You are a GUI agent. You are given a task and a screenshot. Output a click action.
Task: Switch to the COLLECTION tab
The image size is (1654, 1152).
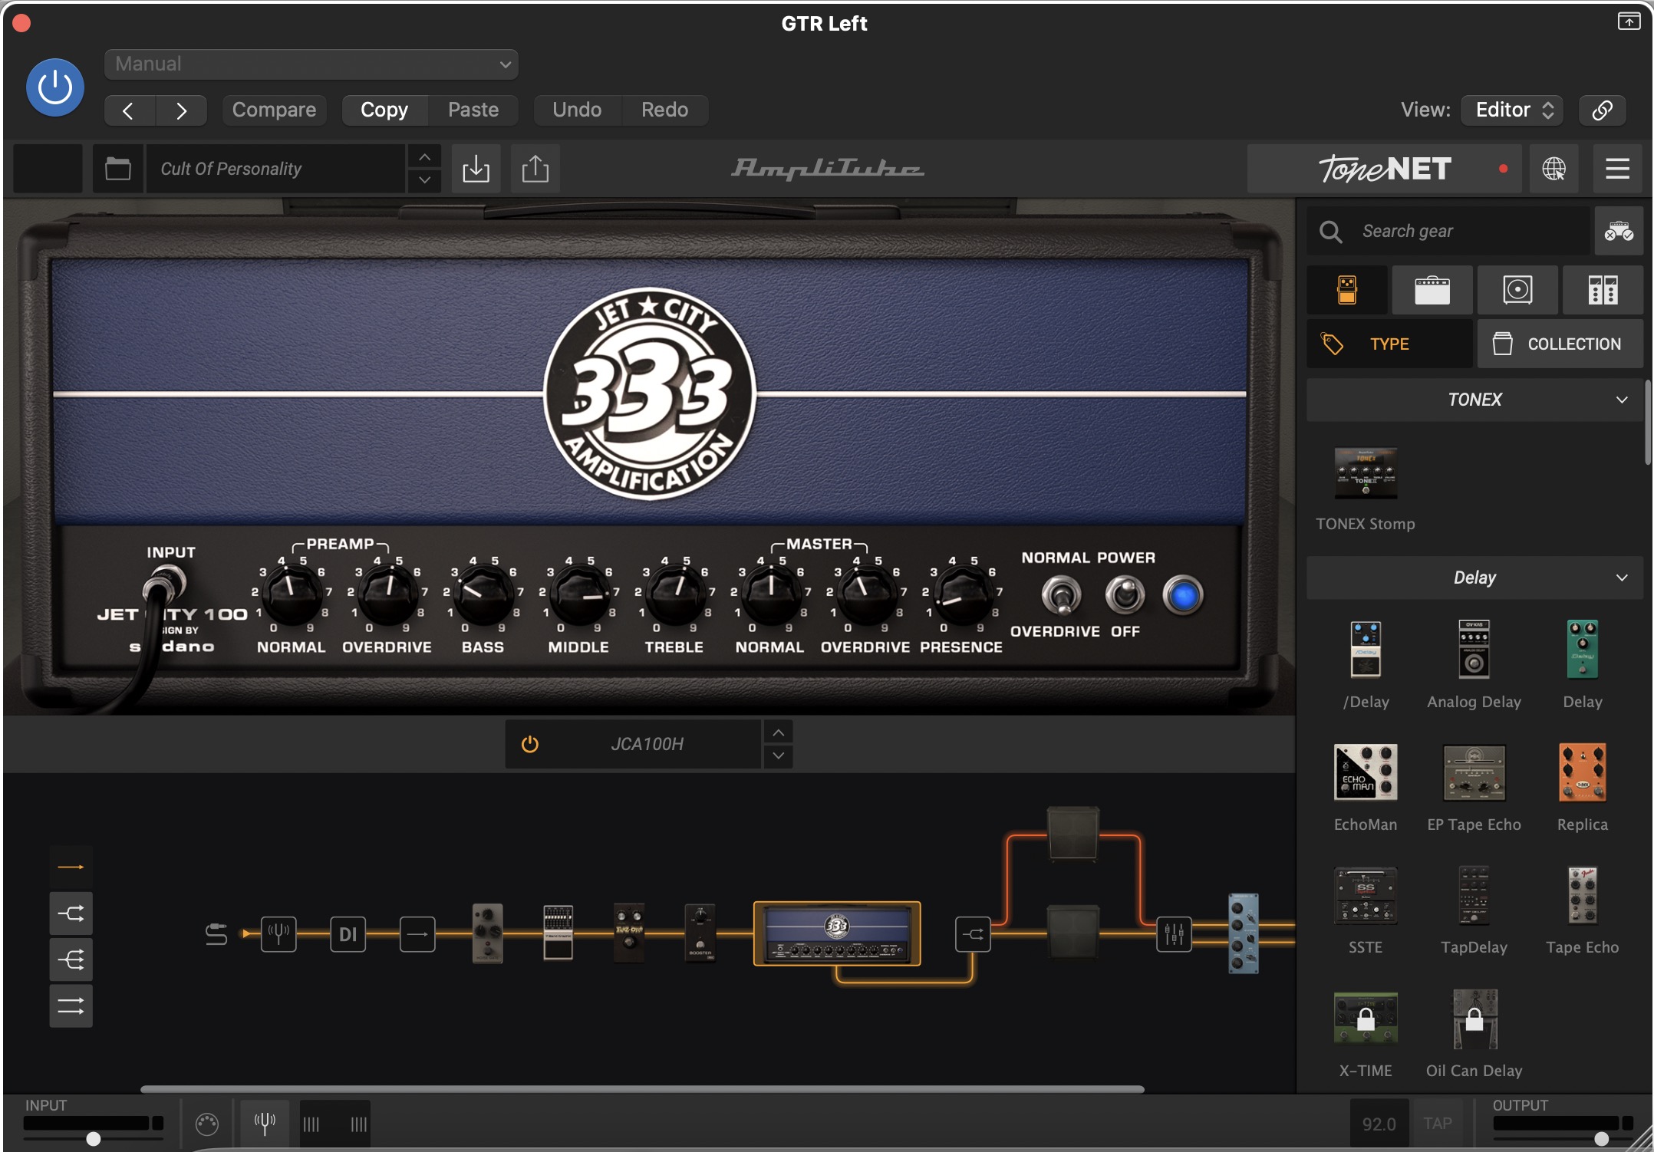tap(1559, 344)
